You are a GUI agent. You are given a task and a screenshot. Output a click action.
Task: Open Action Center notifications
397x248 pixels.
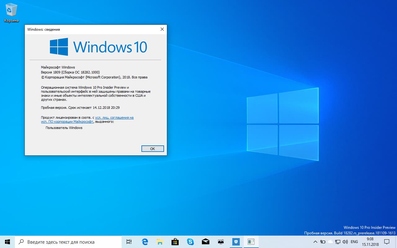click(387, 241)
